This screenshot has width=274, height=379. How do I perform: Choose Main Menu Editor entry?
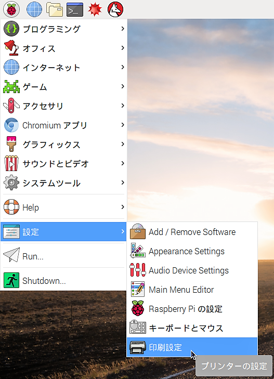coord(192,290)
